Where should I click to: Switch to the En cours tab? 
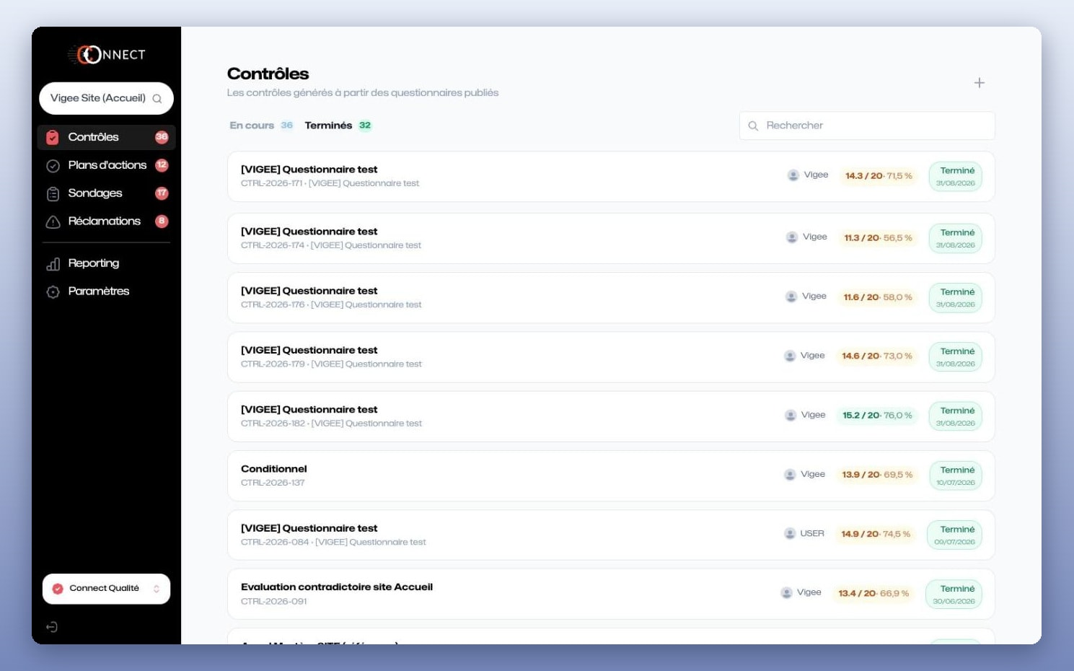pos(261,126)
